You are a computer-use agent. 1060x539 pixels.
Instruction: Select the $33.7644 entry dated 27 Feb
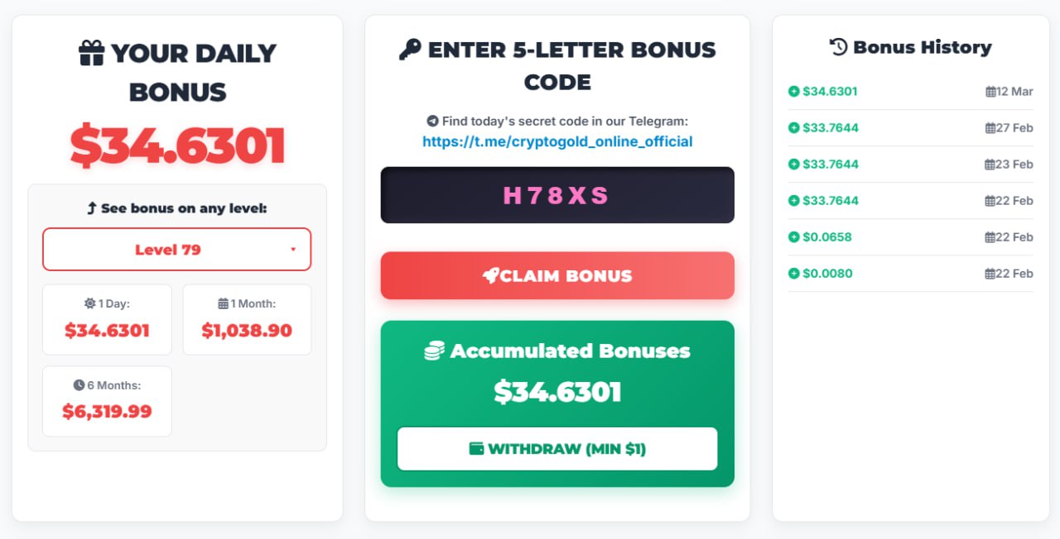pos(911,128)
